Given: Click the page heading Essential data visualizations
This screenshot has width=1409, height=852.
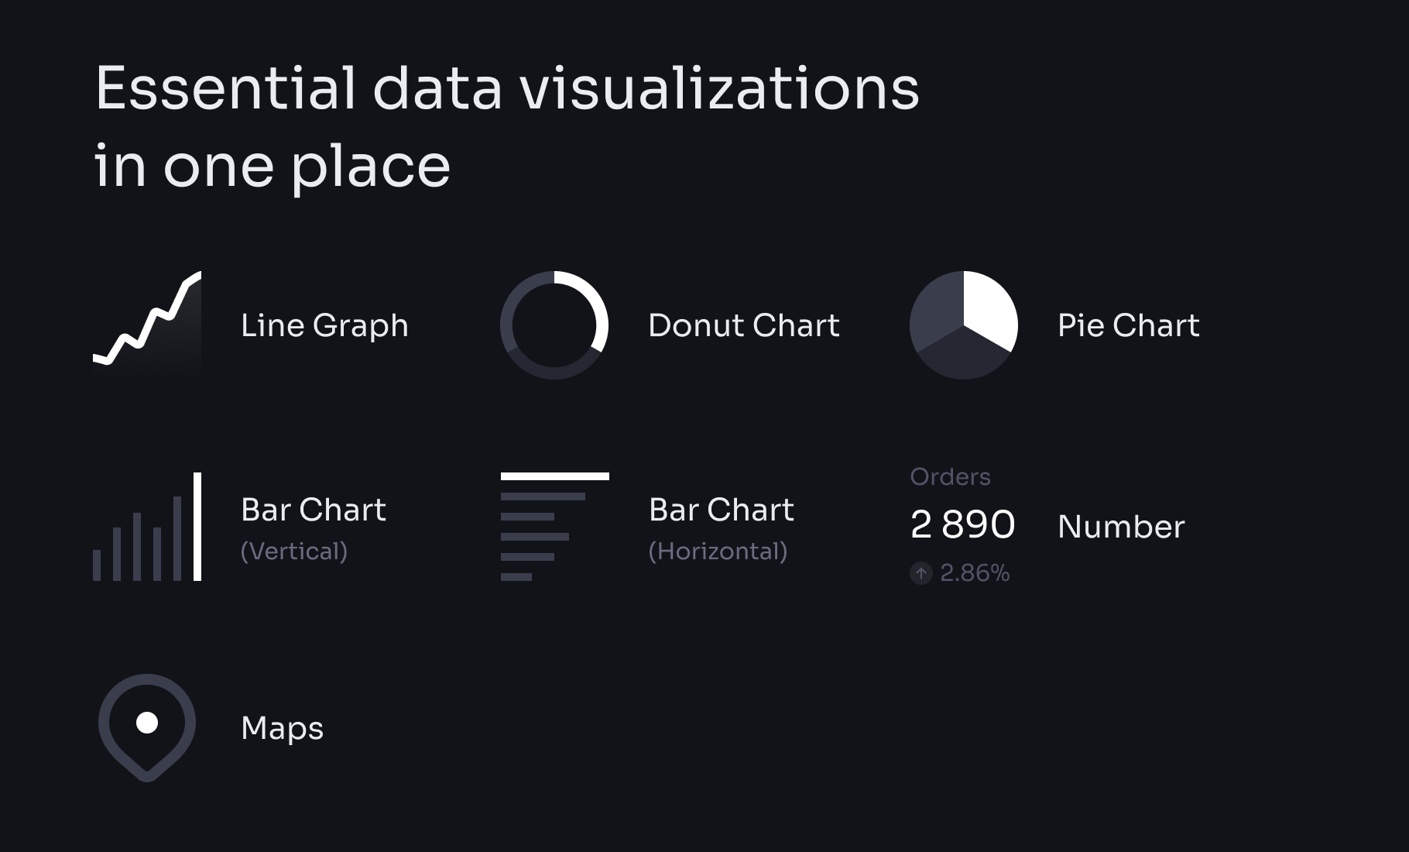Looking at the screenshot, I should click(x=507, y=88).
